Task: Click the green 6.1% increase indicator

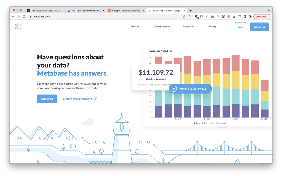Action: click(x=142, y=84)
